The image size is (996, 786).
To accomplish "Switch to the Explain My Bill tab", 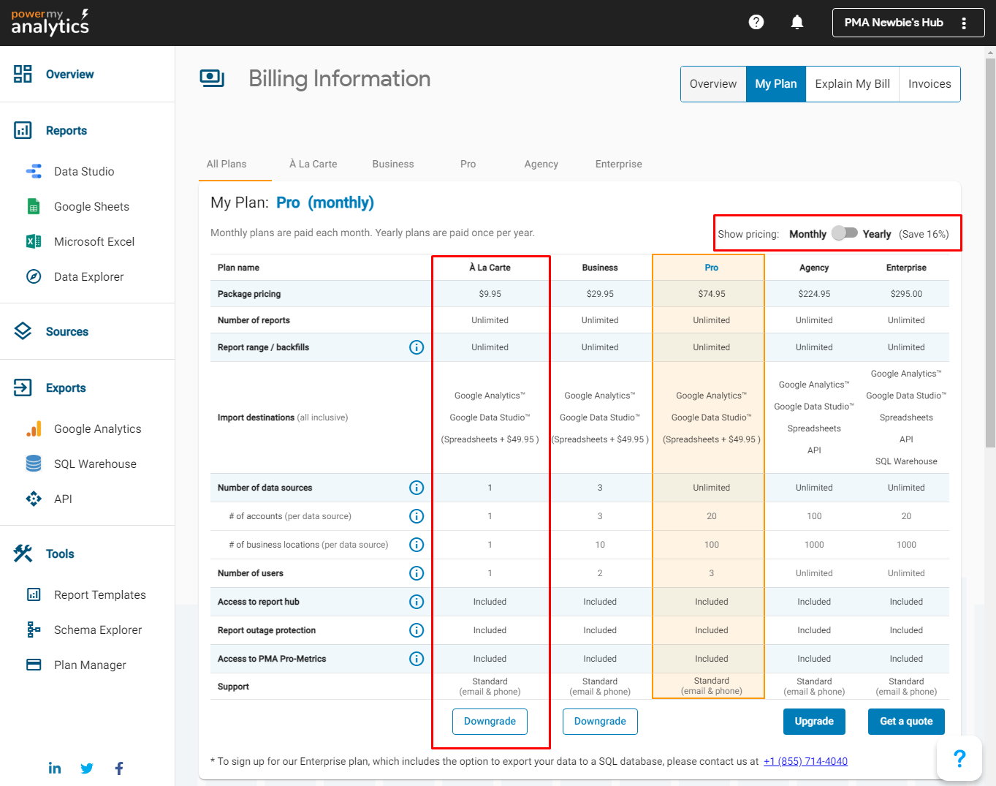I will [852, 84].
